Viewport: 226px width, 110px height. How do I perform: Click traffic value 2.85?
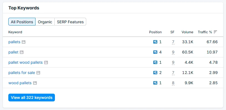[213, 83]
